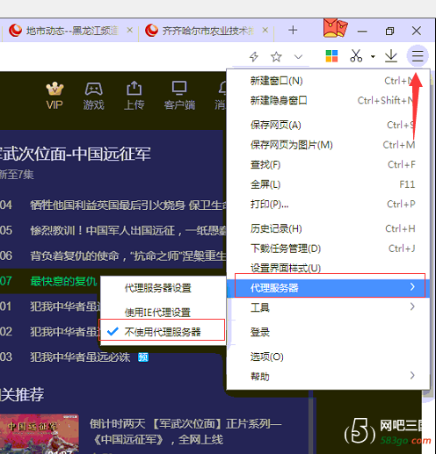The image size is (436, 454).
Task: Open link 倒计时两天【军武次位面】正片系列
Action: 185,431
